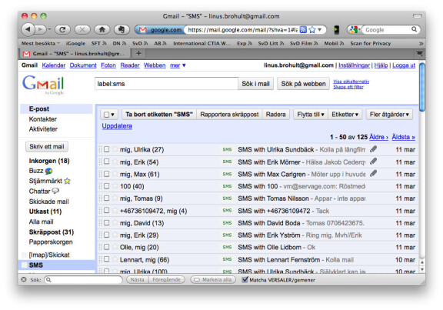Open Inkorgen (18) folder
Viewport: 443px width, 310px height.
coord(49,161)
